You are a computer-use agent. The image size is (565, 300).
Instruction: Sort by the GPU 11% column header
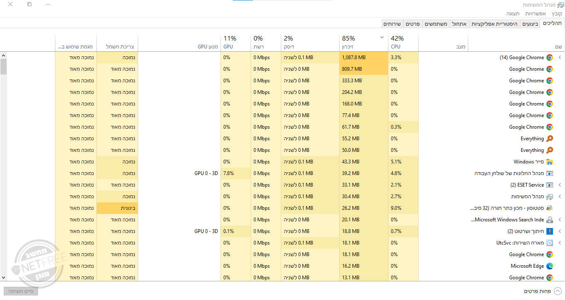point(236,42)
